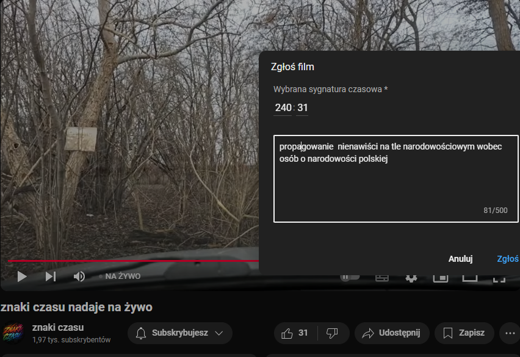The image size is (520, 357).
Task: Dislike the video with thumbs down
Action: pos(333,333)
